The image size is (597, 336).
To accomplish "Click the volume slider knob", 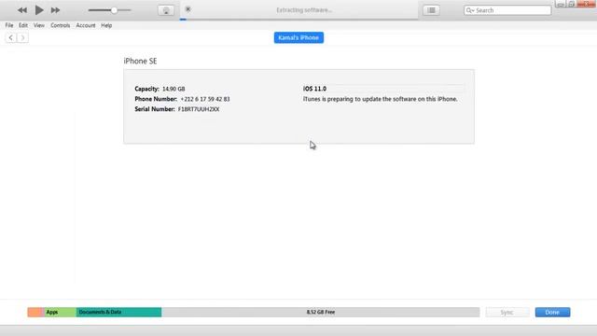I will click(114, 10).
